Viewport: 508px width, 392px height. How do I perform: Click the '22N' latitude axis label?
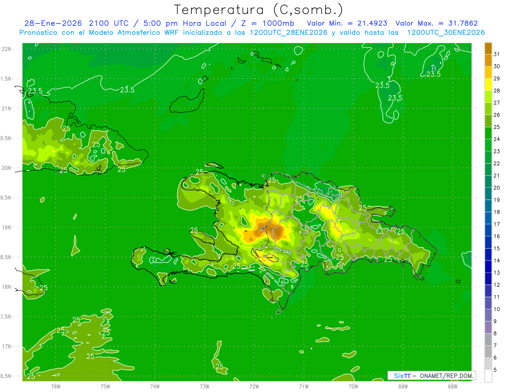pyautogui.click(x=6, y=49)
